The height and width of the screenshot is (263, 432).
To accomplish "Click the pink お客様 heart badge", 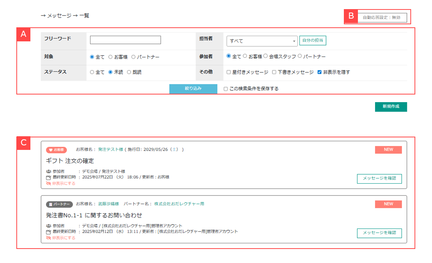I will click(x=57, y=150).
